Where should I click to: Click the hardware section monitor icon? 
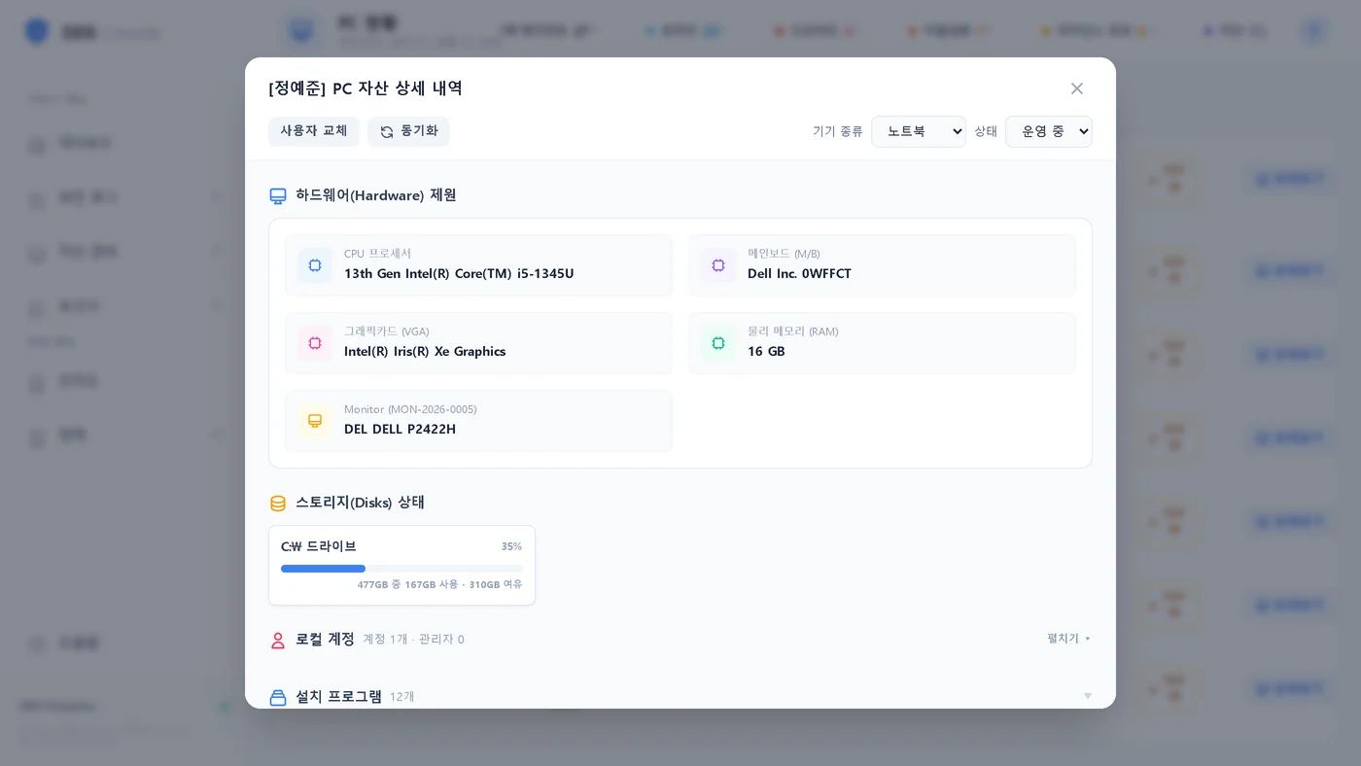278,196
